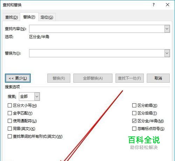Click the 全部替换(A) button
Image resolution: width=175 pixels, height=161 pixels.
click(x=93, y=78)
